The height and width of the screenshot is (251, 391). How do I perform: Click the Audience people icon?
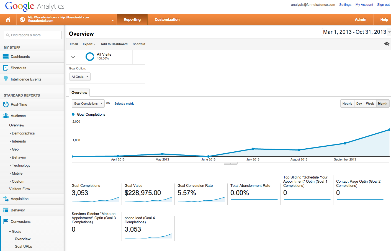click(6, 116)
